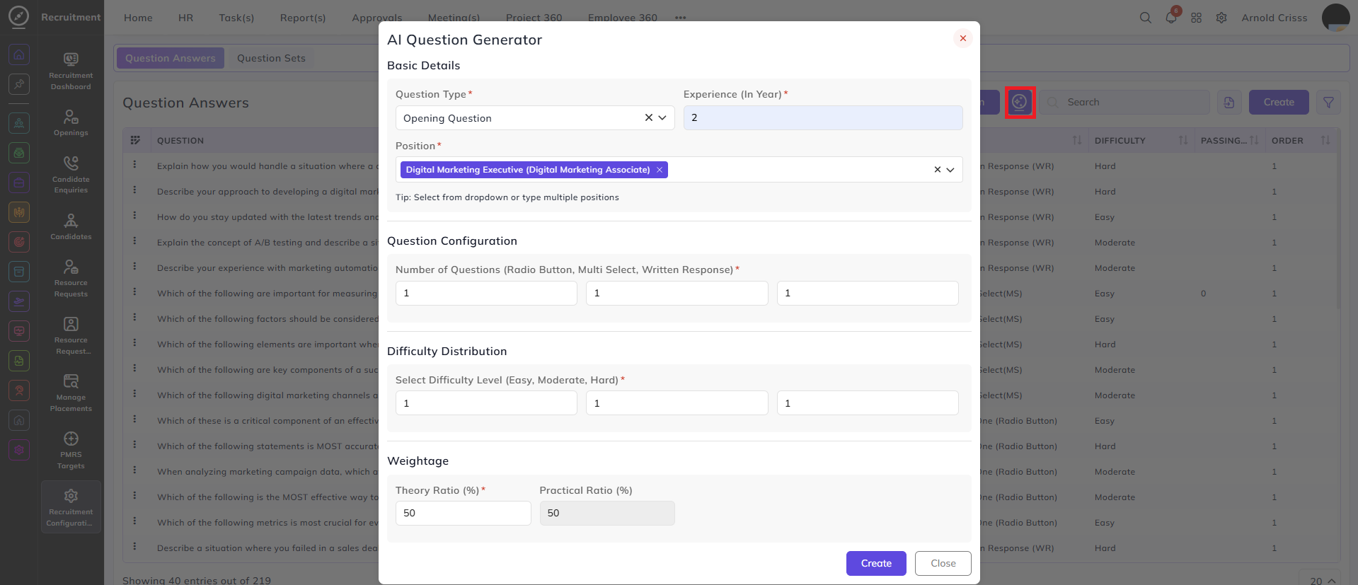Viewport: 1358px width, 585px height.
Task: Click the import file icon beside Search
Action: pyautogui.click(x=1229, y=103)
